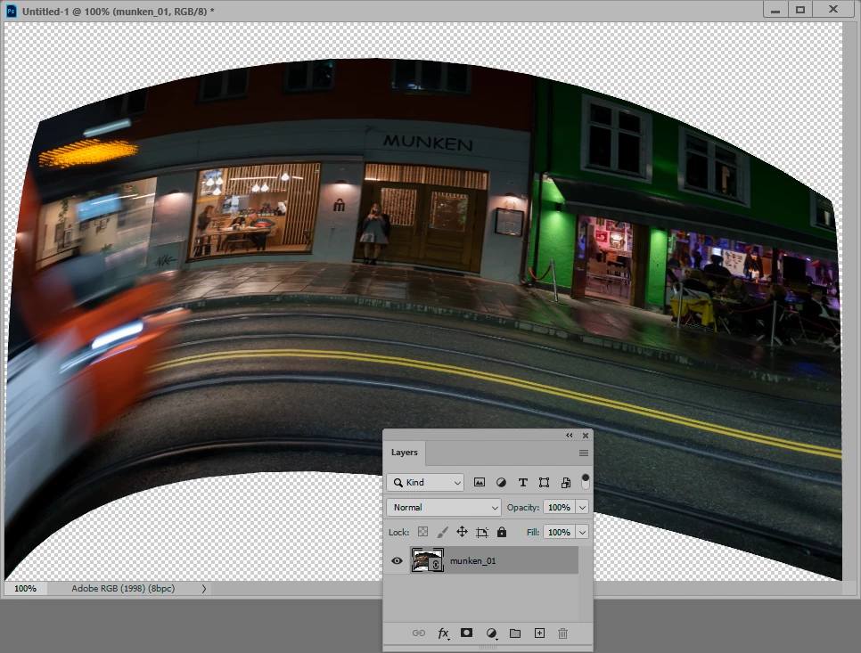The width and height of the screenshot is (861, 653).
Task: Collapse Layers panel double arrows
Action: click(570, 435)
